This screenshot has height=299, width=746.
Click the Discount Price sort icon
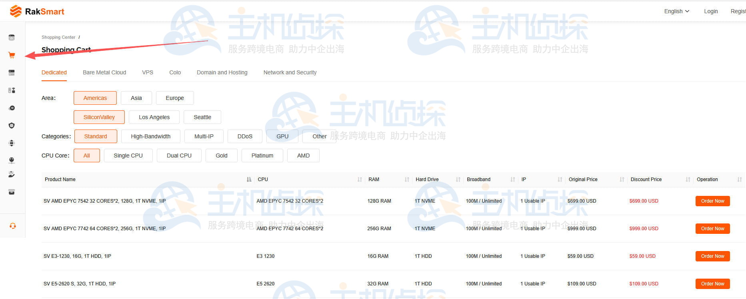click(688, 179)
